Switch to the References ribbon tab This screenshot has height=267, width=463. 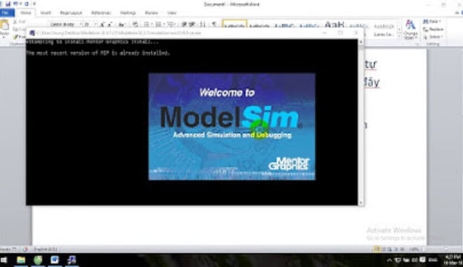point(101,13)
